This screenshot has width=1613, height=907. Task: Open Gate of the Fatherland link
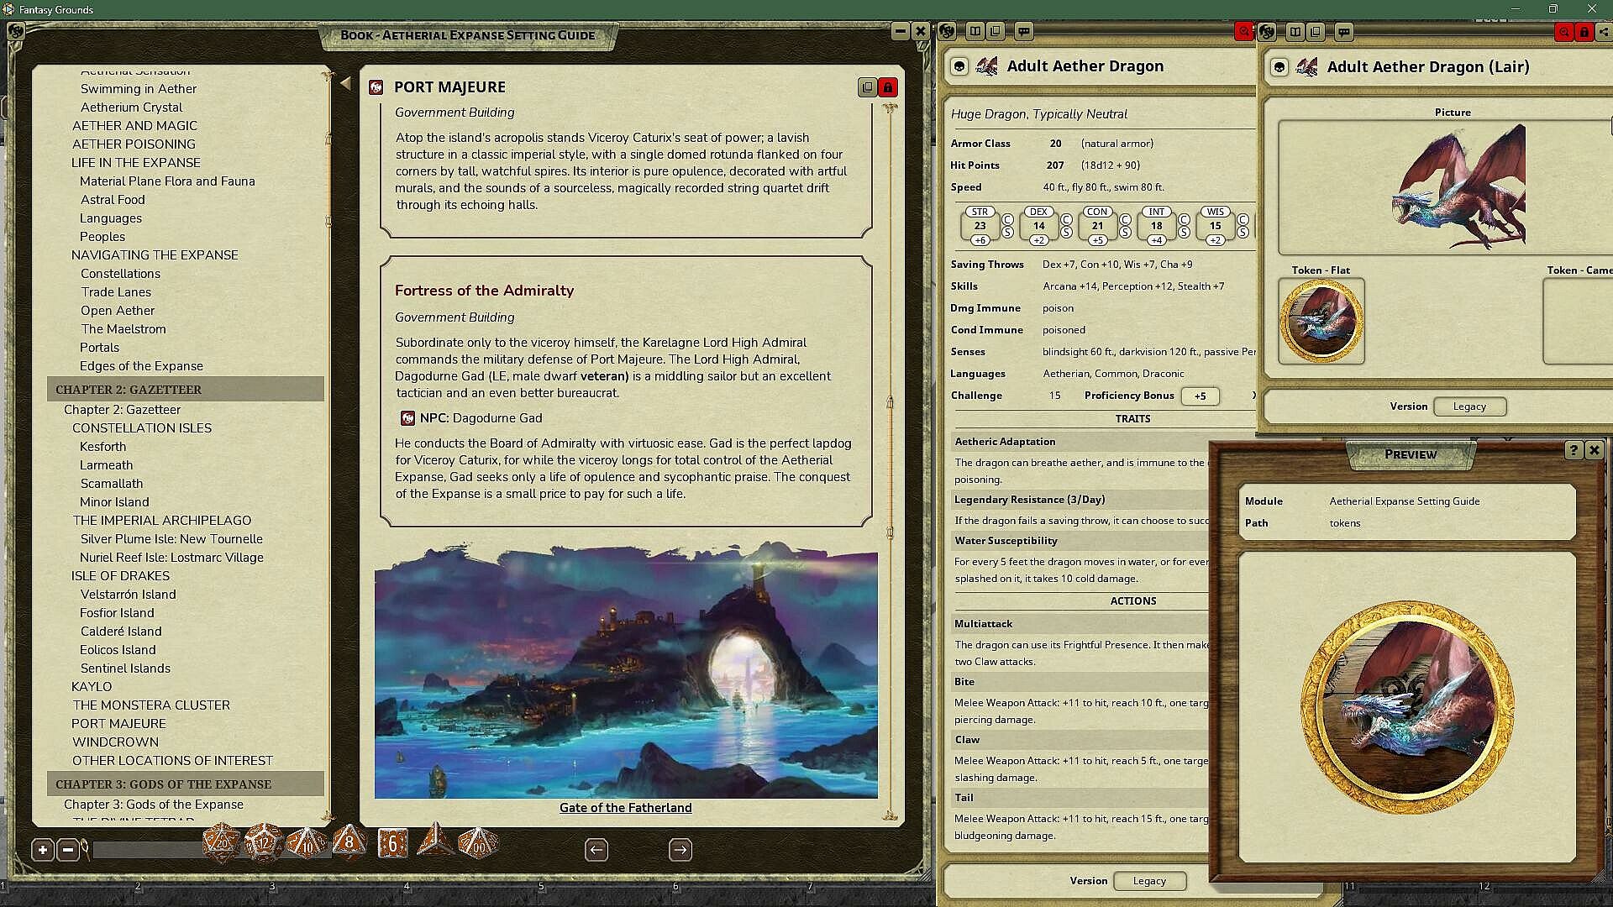[625, 808]
